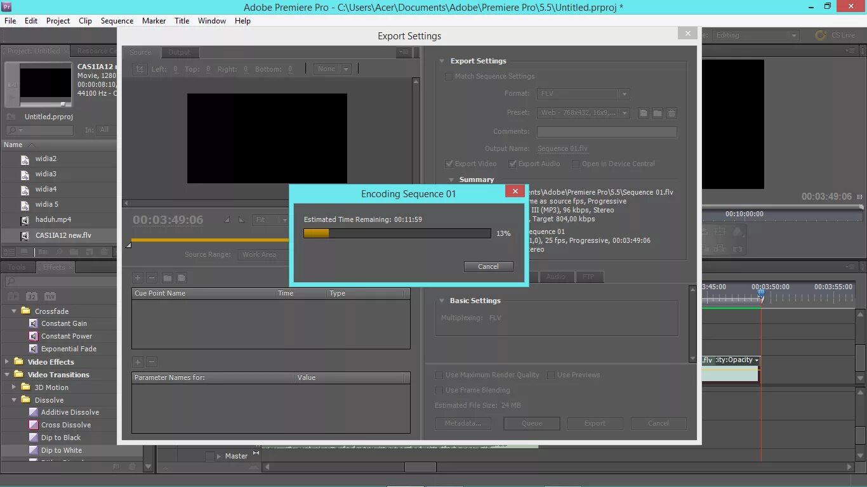867x487 pixels.
Task: Open the Format dropdown showing FLV
Action: [583, 94]
